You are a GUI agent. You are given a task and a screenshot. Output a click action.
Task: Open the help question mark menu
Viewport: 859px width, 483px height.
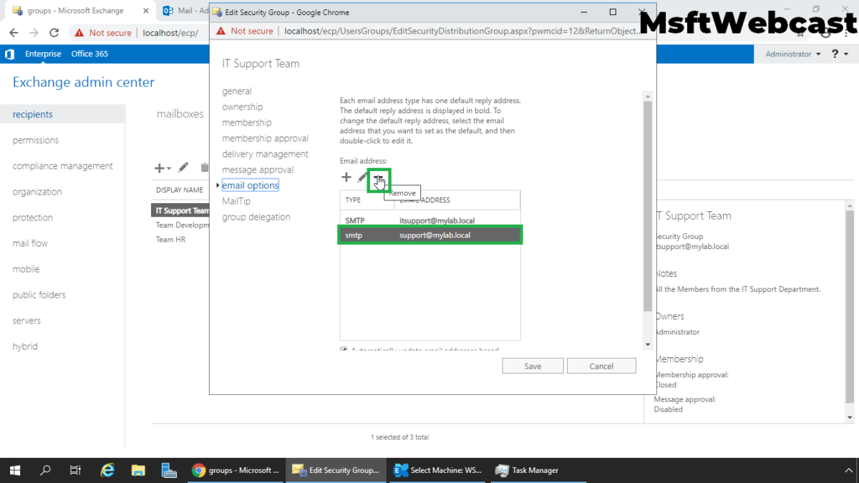click(x=836, y=54)
